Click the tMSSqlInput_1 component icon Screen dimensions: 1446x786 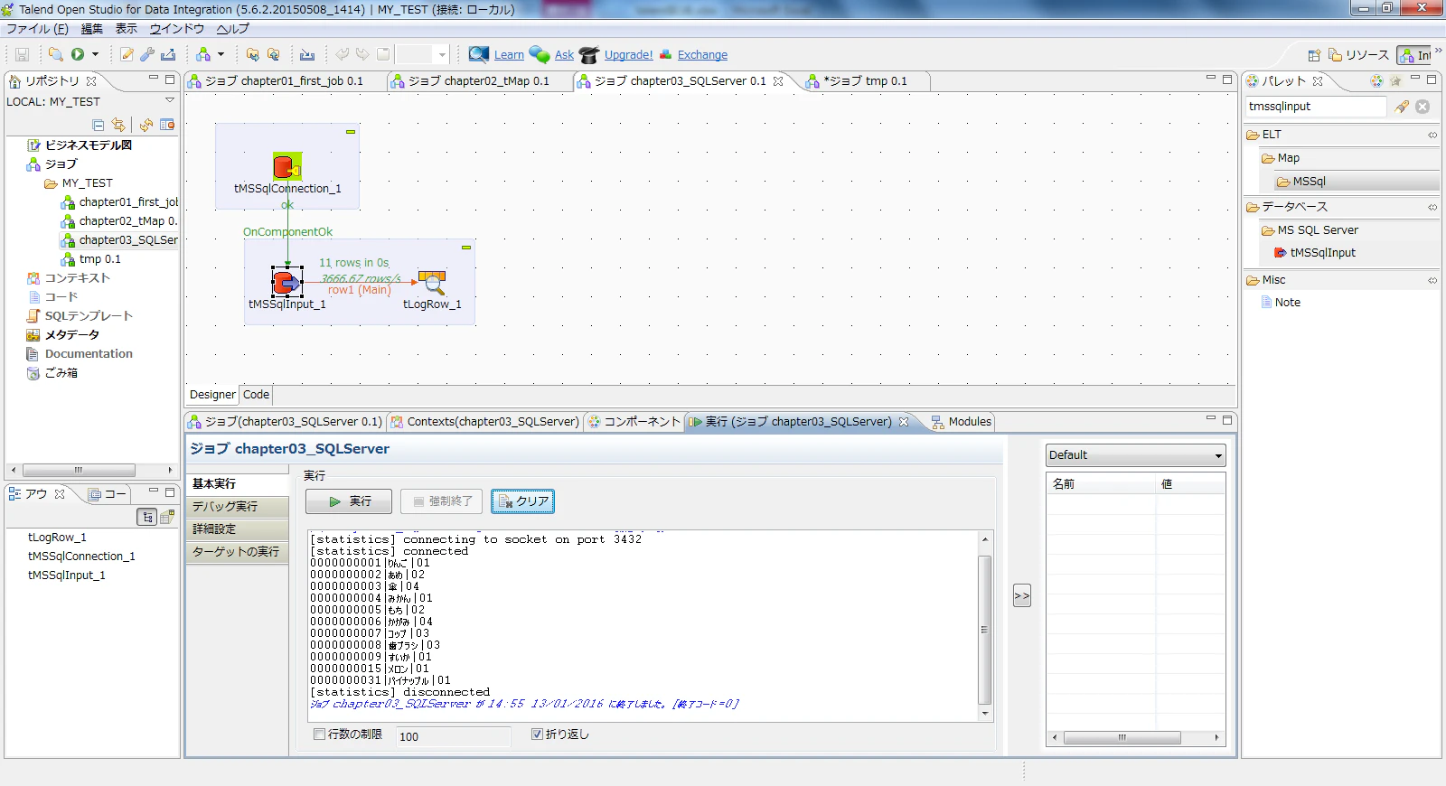point(287,282)
